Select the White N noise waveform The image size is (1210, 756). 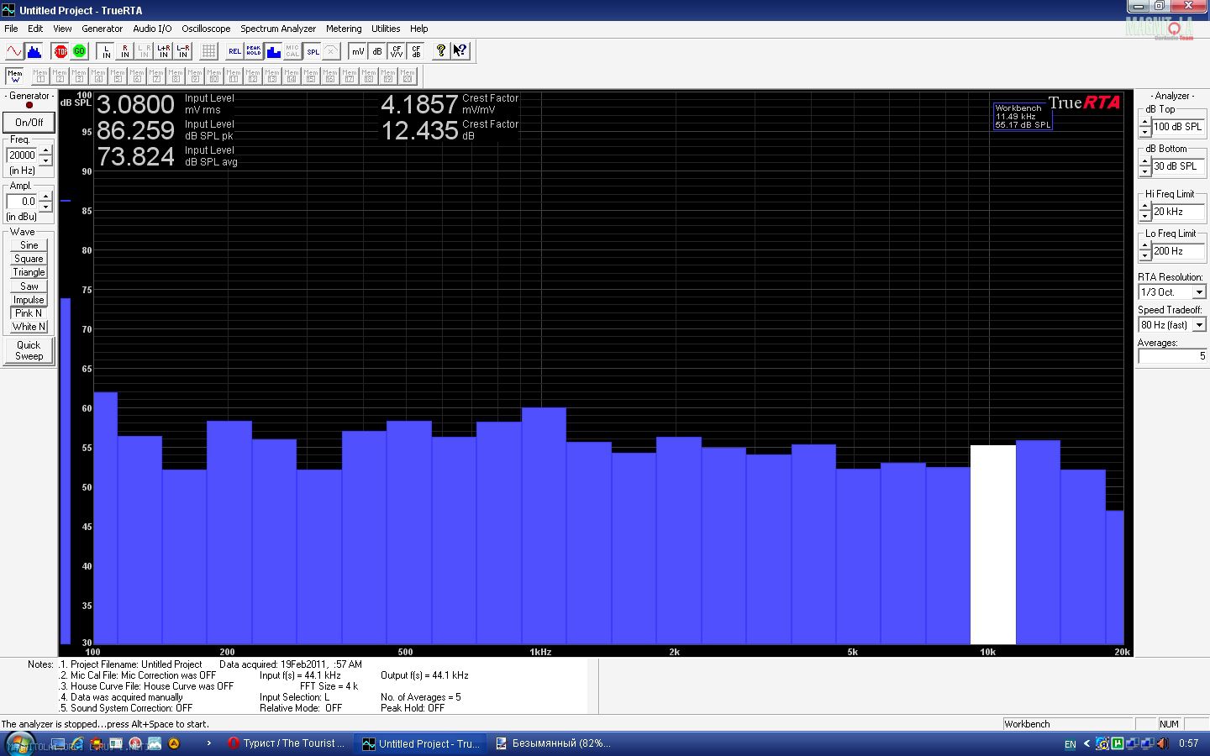(29, 327)
